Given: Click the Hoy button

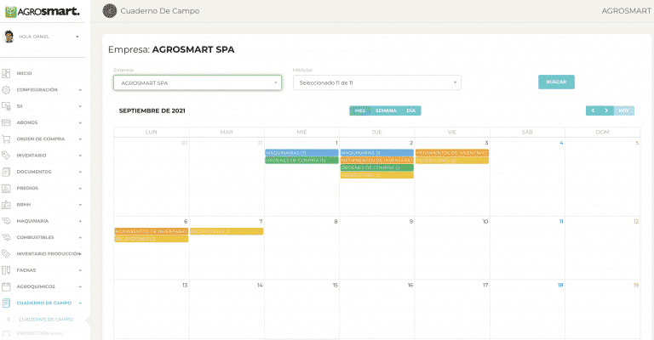Looking at the screenshot, I should (624, 110).
